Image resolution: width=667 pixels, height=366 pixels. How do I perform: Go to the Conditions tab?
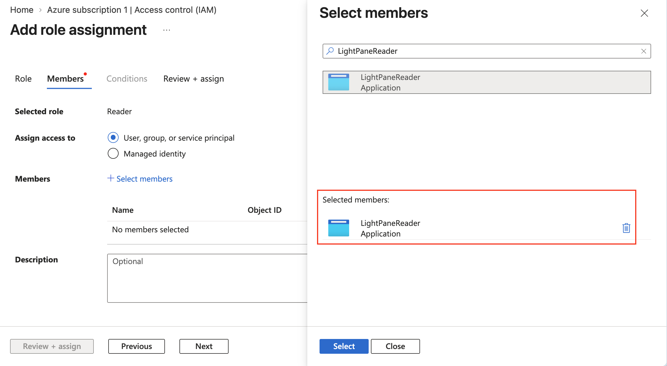pyautogui.click(x=127, y=79)
